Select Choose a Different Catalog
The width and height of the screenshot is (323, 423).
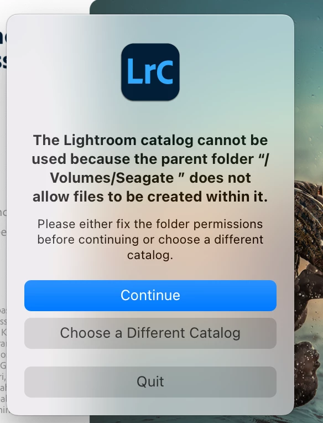pyautogui.click(x=150, y=333)
